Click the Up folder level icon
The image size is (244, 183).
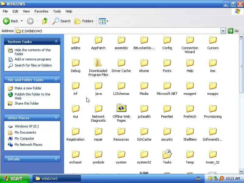click(45, 21)
